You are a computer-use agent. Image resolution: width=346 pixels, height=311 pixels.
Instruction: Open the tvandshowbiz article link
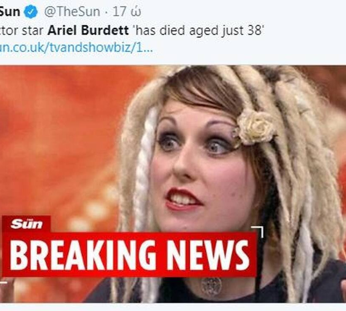76,47
